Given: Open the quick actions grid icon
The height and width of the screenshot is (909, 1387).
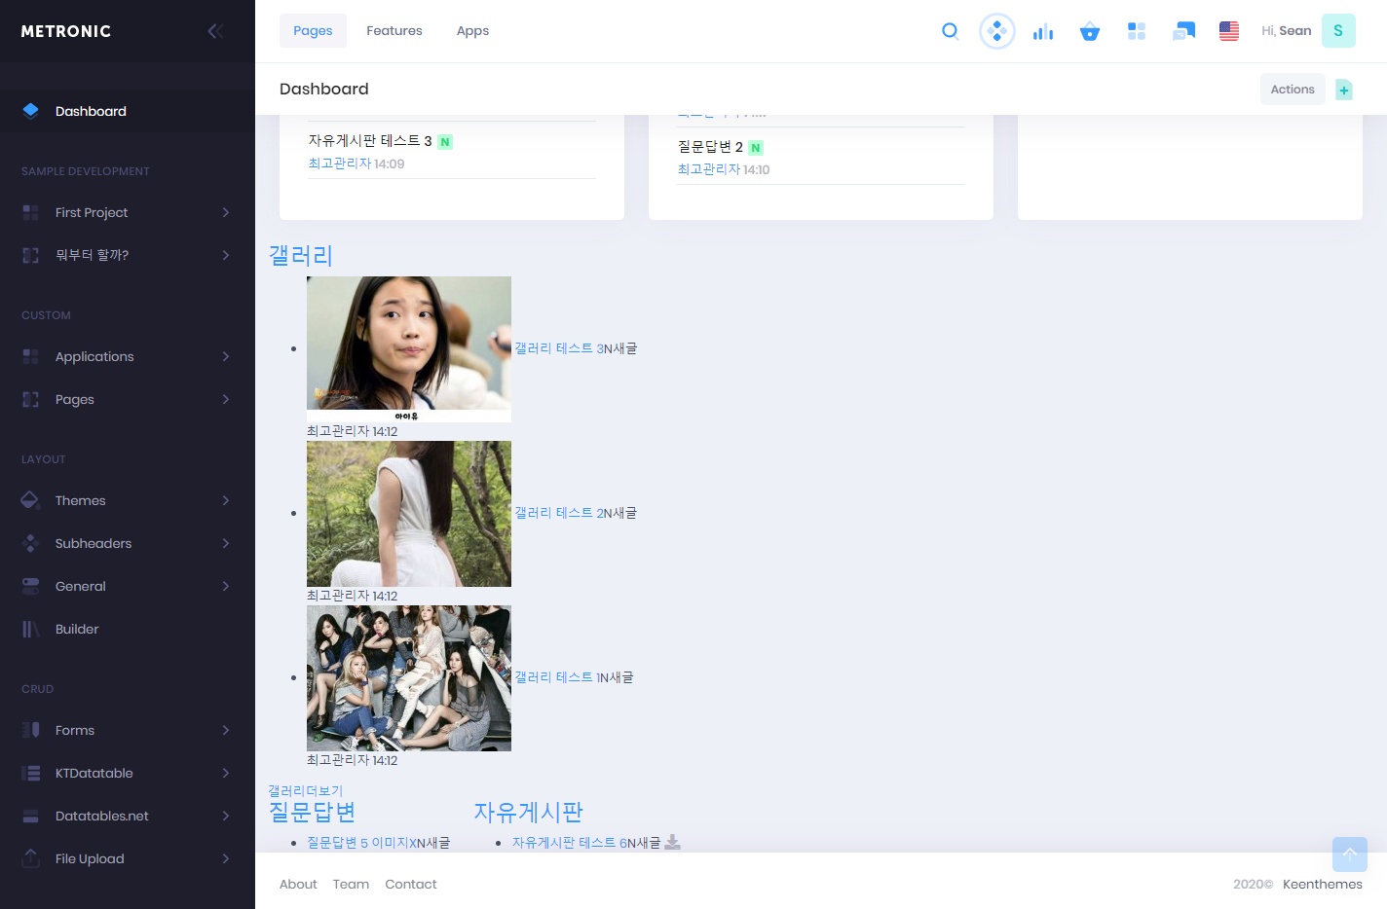Looking at the screenshot, I should [1137, 31].
